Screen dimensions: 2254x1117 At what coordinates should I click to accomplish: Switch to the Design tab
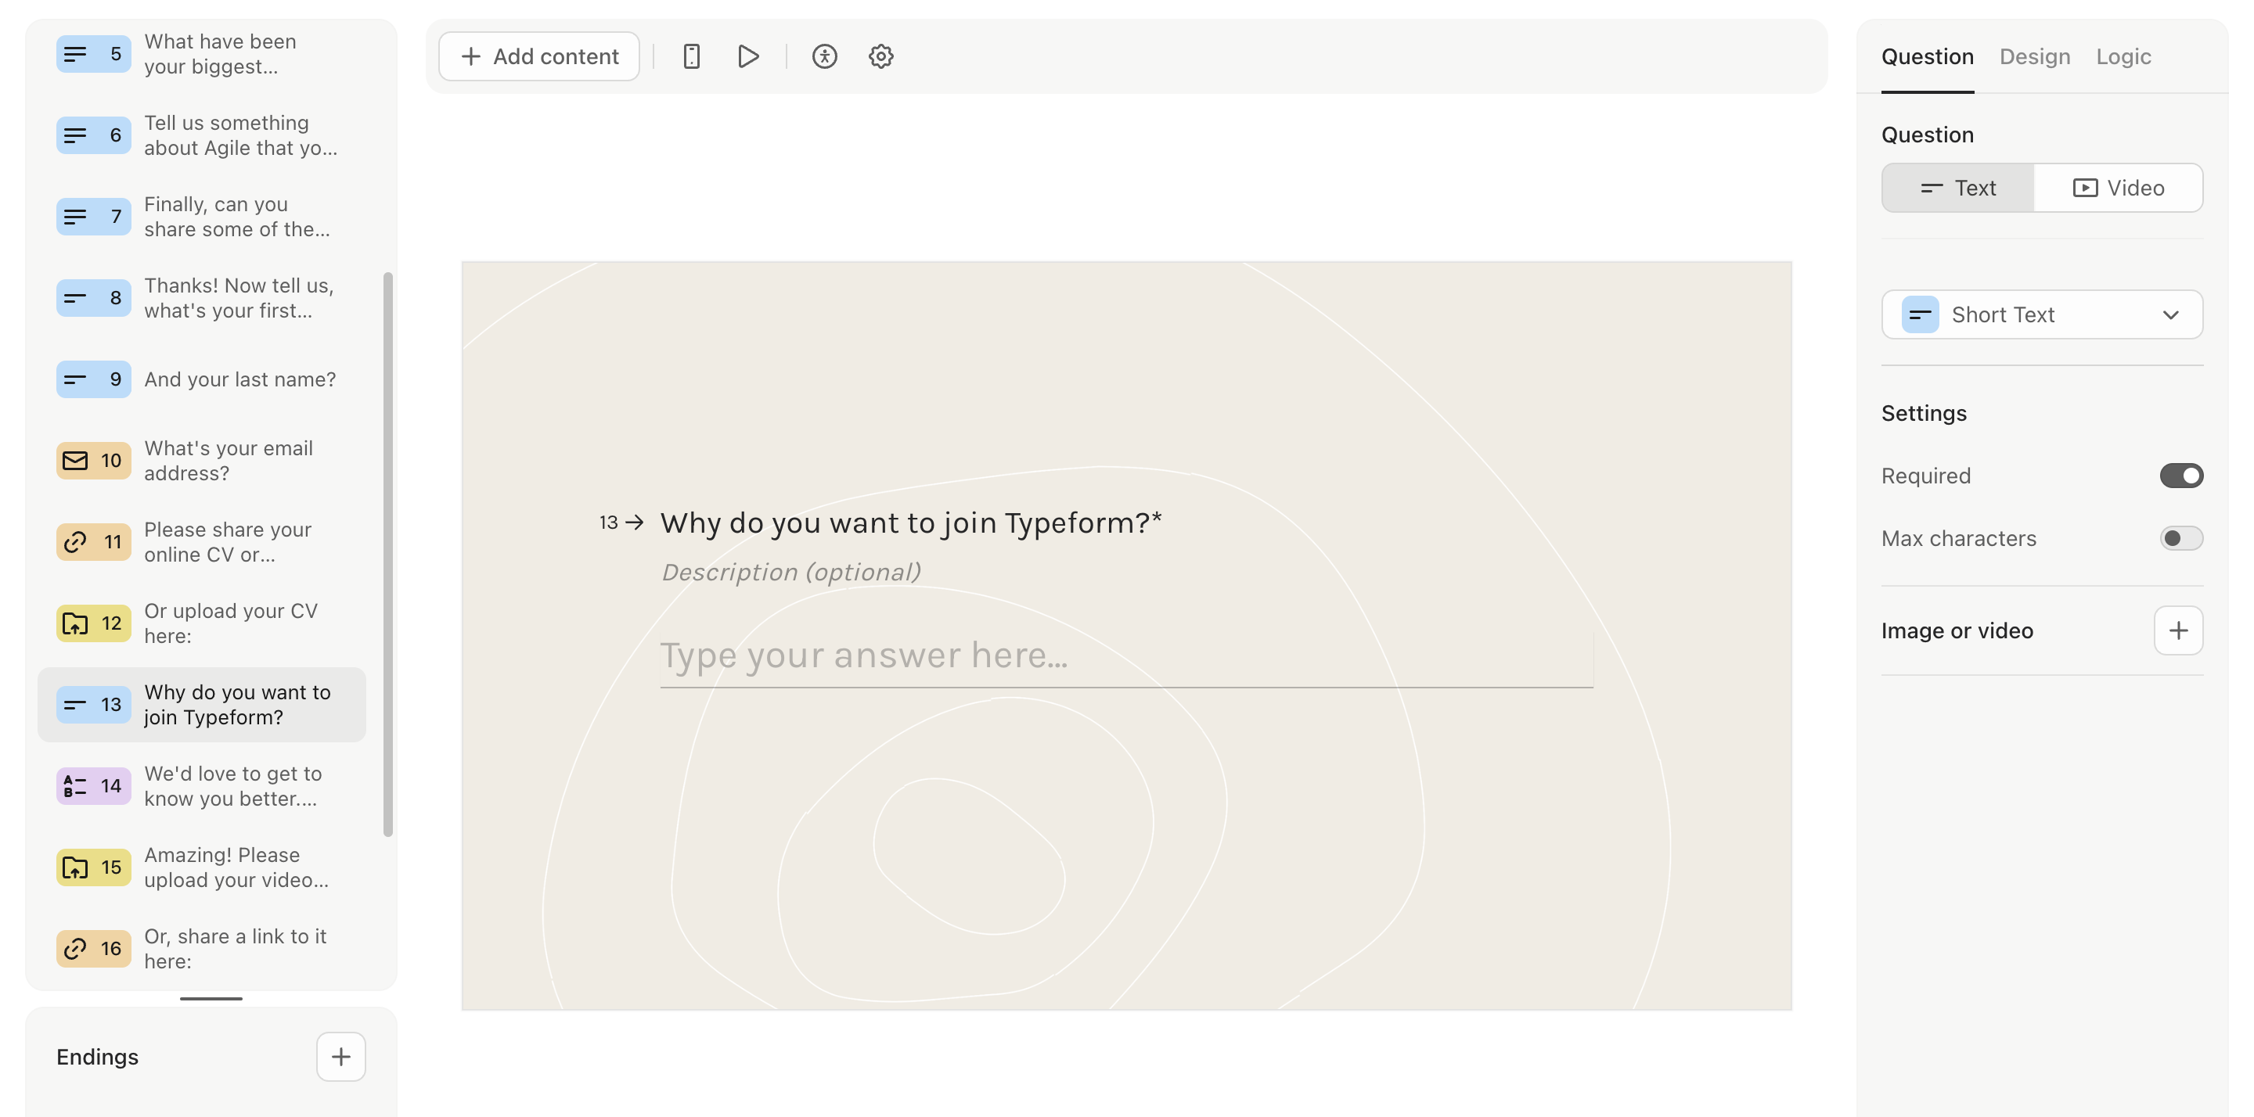tap(2034, 57)
